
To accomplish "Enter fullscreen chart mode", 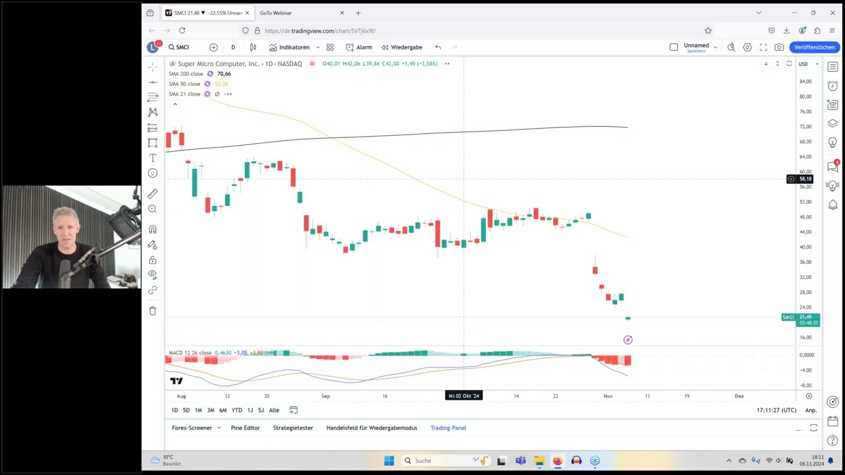I will coord(763,47).
